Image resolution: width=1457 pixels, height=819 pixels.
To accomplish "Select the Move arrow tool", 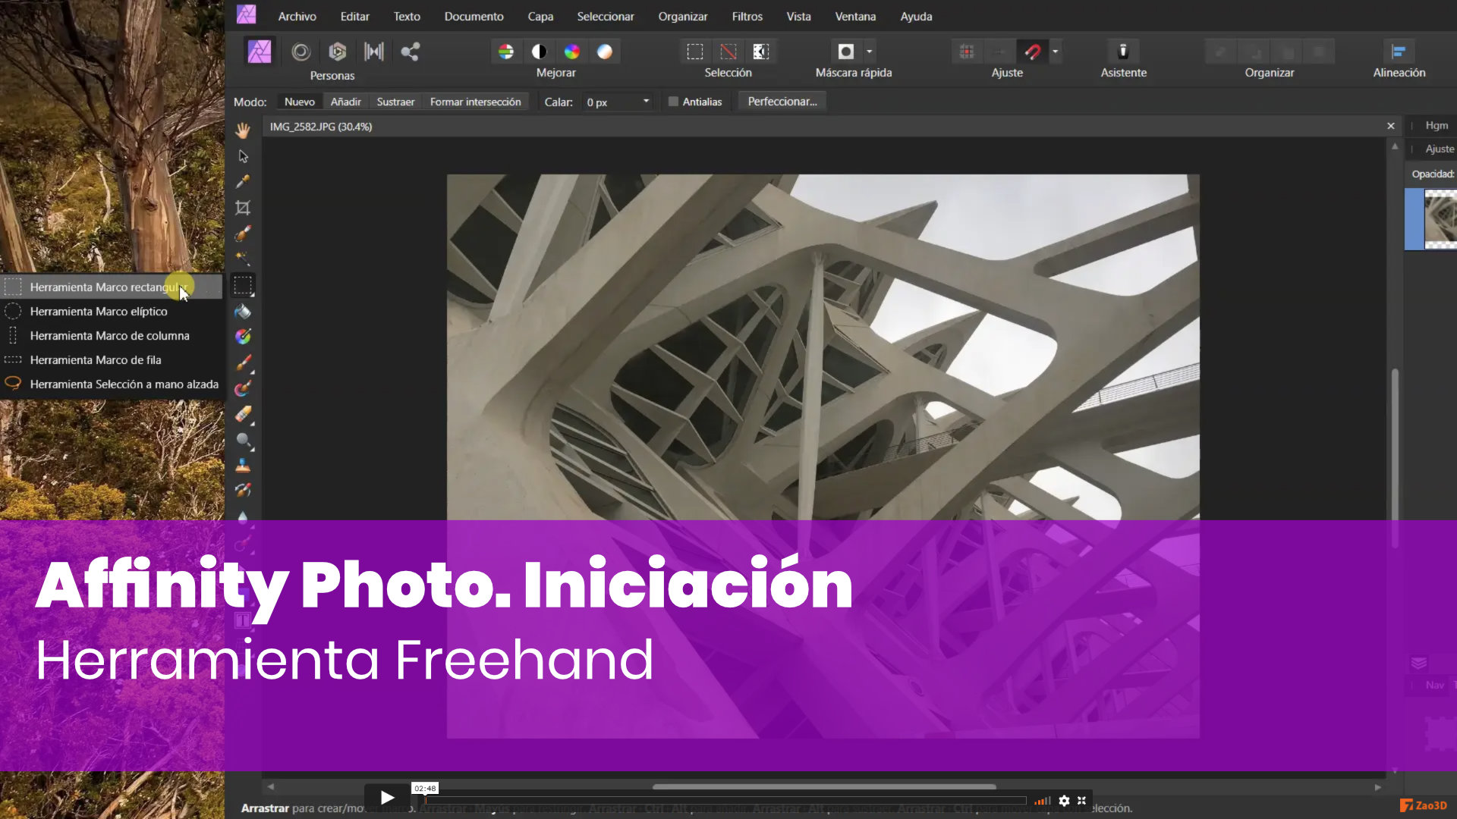I will (243, 156).
